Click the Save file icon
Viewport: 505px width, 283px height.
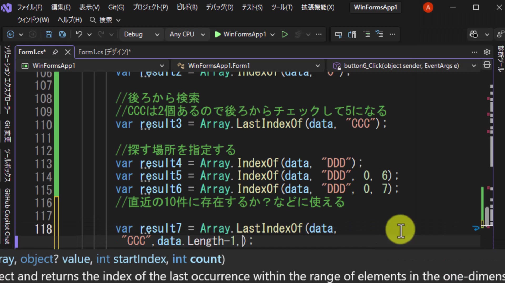point(49,34)
